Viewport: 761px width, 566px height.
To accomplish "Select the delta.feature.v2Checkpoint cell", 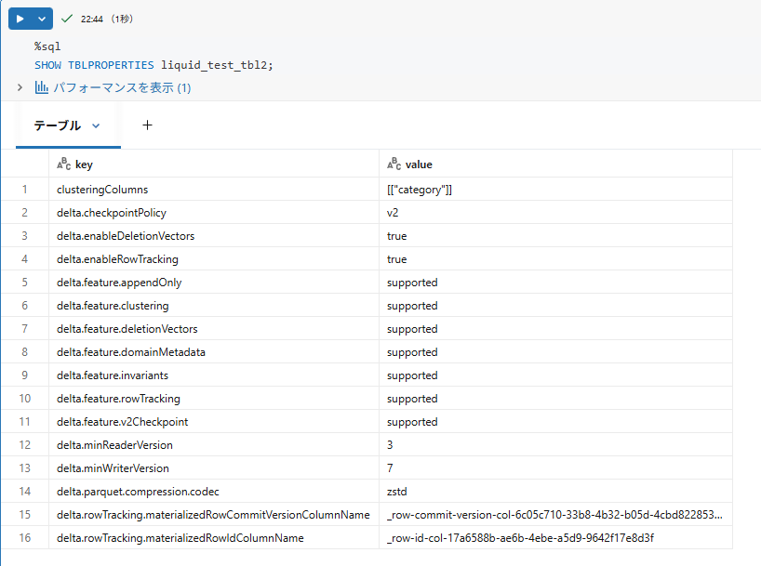I will (214, 422).
